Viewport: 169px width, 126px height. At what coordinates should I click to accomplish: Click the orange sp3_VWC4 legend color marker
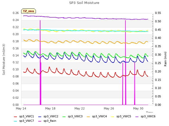88,117
